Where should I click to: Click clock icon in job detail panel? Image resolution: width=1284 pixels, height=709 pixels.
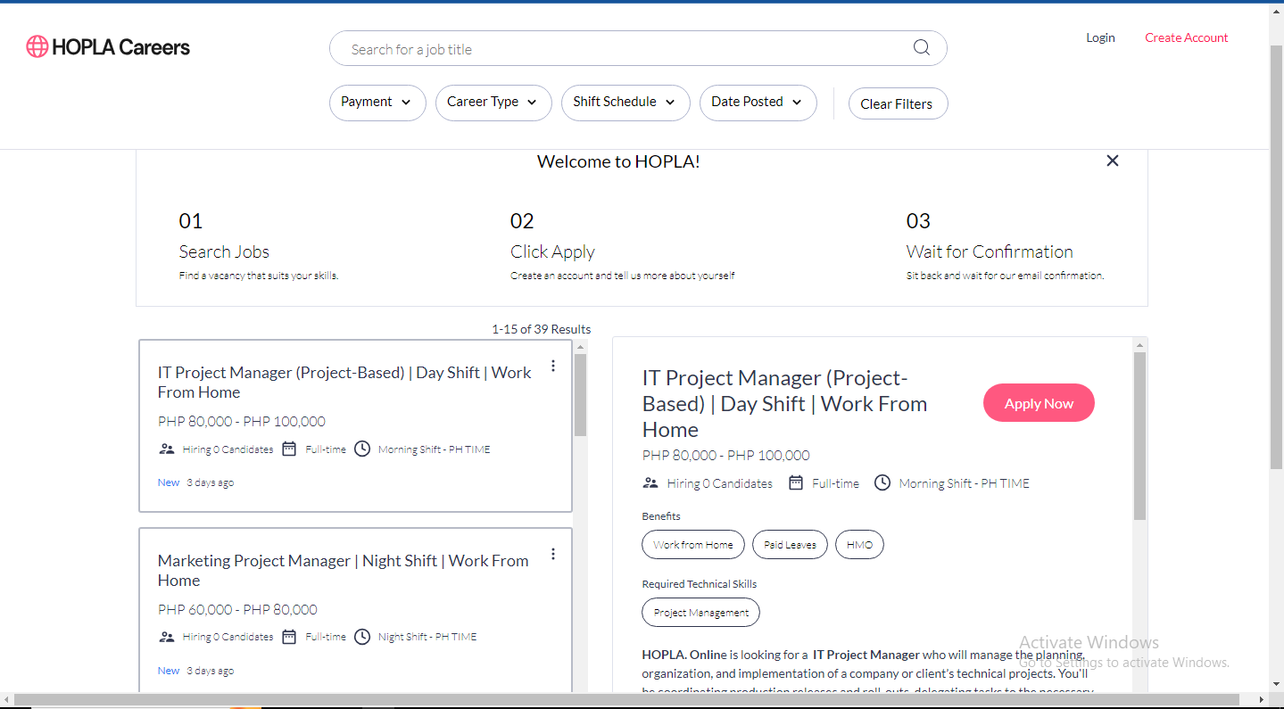pyautogui.click(x=882, y=482)
